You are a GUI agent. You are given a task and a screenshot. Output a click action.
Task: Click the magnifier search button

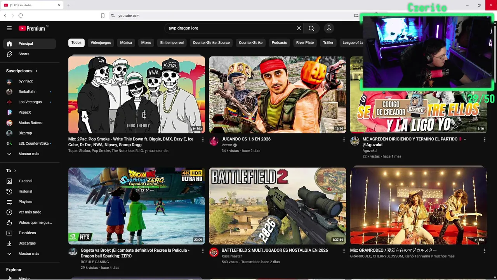(311, 28)
